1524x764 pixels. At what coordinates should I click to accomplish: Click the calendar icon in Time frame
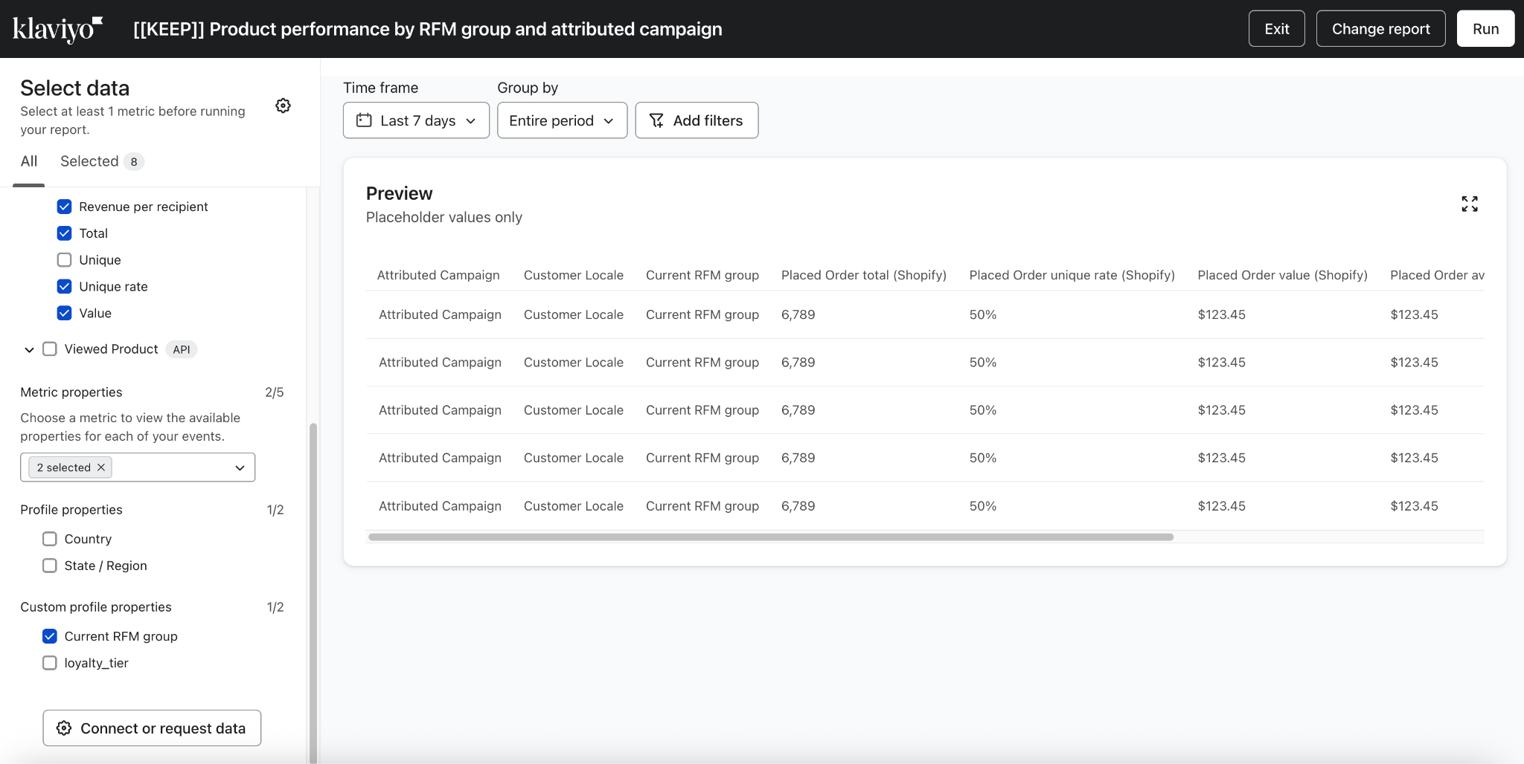(x=364, y=120)
